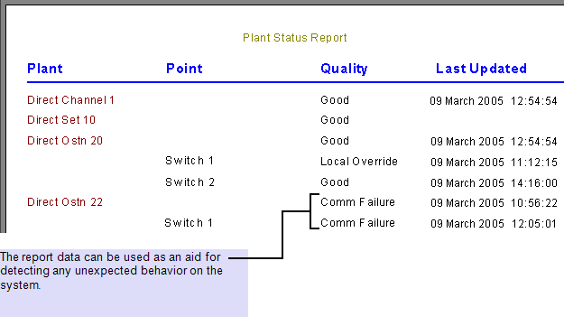The height and width of the screenshot is (326, 564).
Task: Select the Point column header
Action: pos(184,69)
